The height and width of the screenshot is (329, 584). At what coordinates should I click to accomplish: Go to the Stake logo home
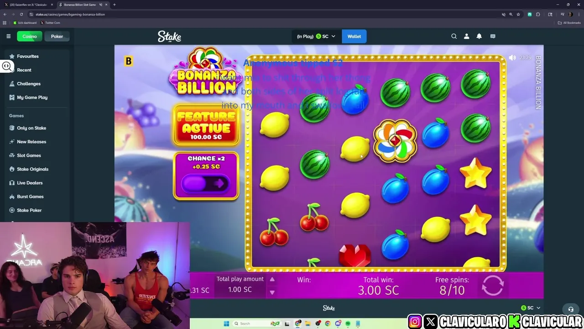(x=169, y=37)
